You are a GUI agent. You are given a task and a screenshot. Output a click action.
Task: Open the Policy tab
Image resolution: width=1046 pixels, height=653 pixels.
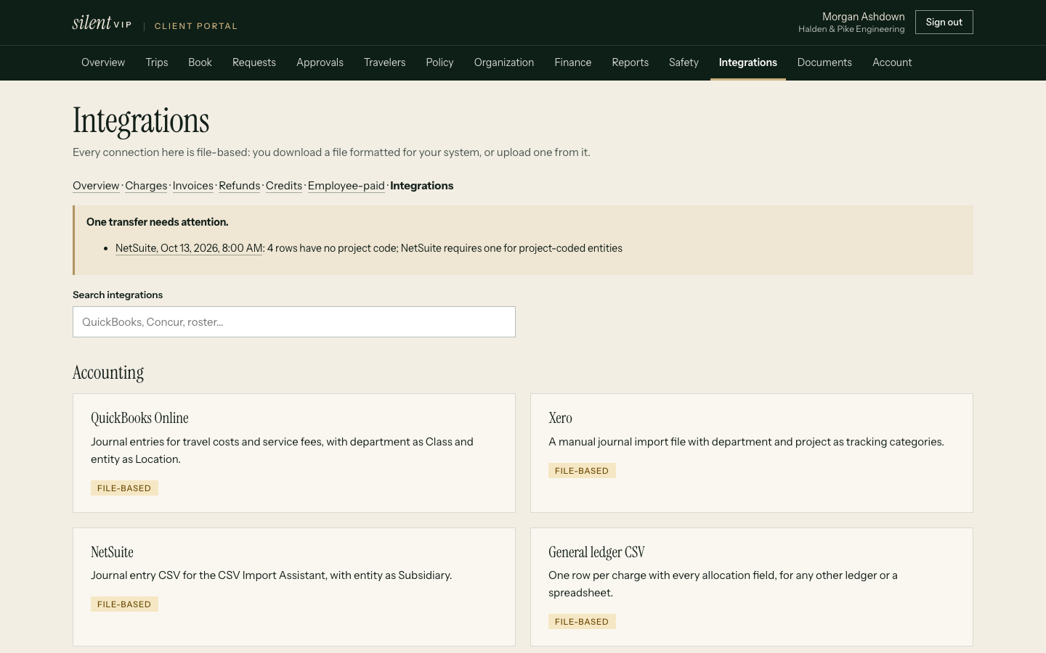(x=439, y=62)
